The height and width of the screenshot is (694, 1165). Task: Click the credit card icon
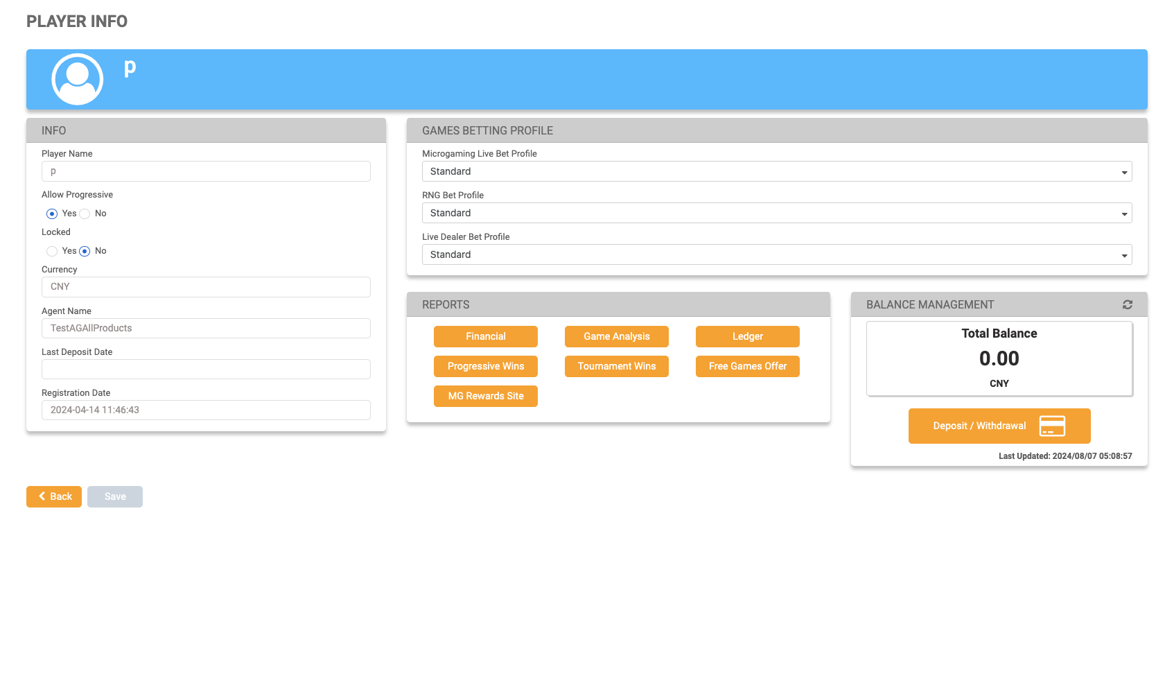pyautogui.click(x=1051, y=426)
